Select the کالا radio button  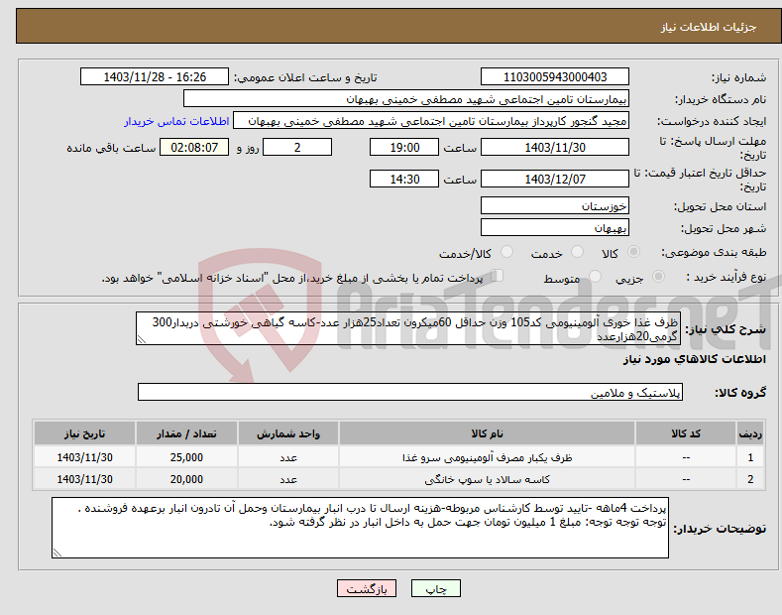[633, 252]
